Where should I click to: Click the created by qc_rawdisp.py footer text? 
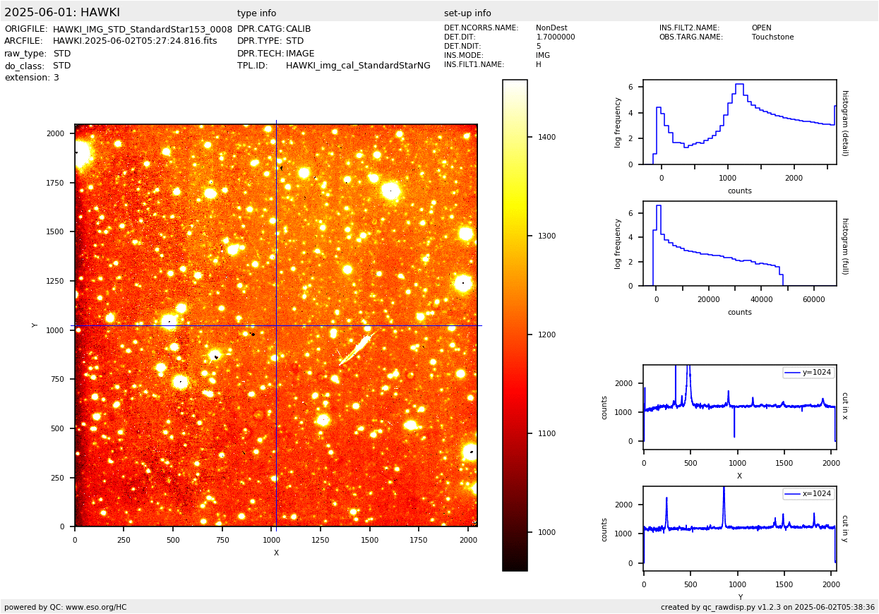point(767,607)
